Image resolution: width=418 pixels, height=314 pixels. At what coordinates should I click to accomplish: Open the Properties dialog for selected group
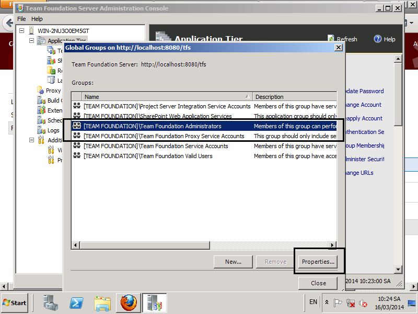coord(318,262)
